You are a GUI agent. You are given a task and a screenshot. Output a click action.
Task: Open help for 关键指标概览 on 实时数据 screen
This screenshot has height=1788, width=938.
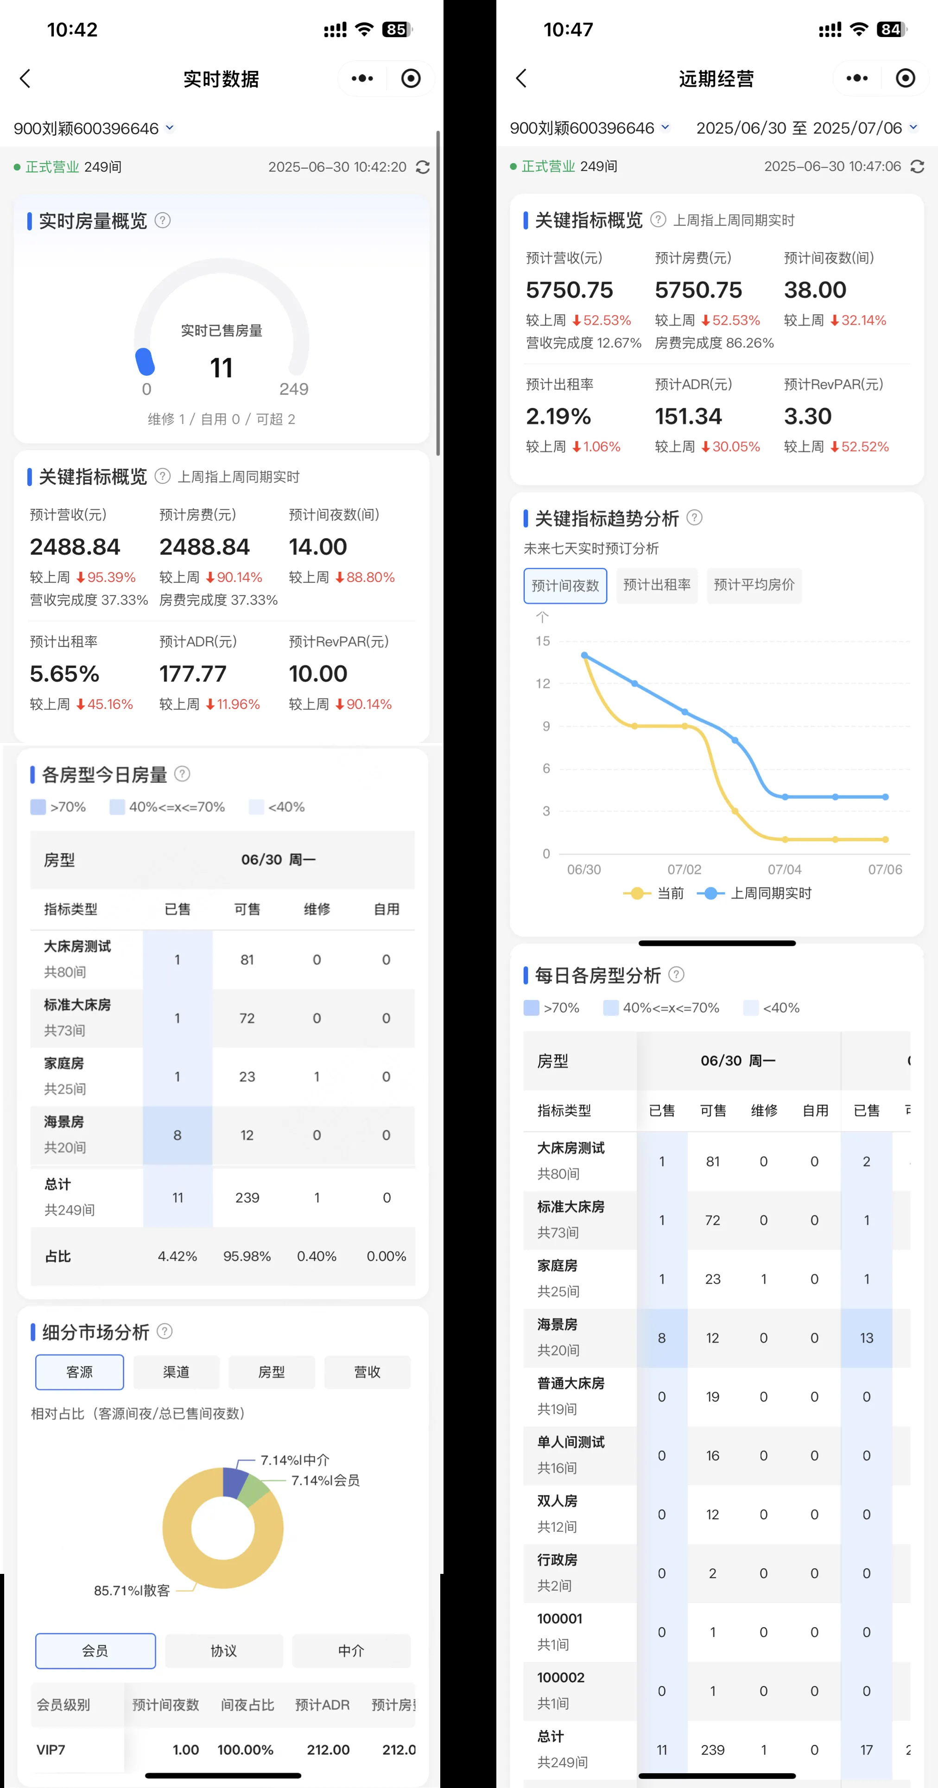(x=163, y=476)
